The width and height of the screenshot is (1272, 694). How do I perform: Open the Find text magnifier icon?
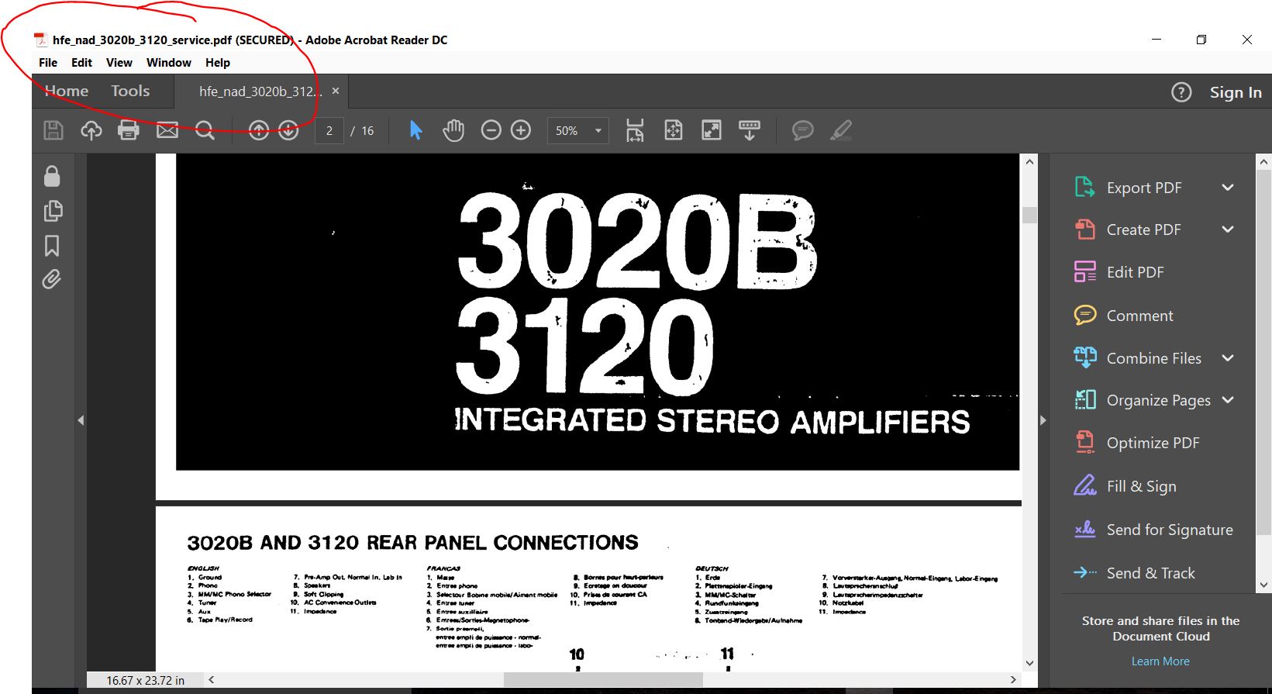(205, 130)
